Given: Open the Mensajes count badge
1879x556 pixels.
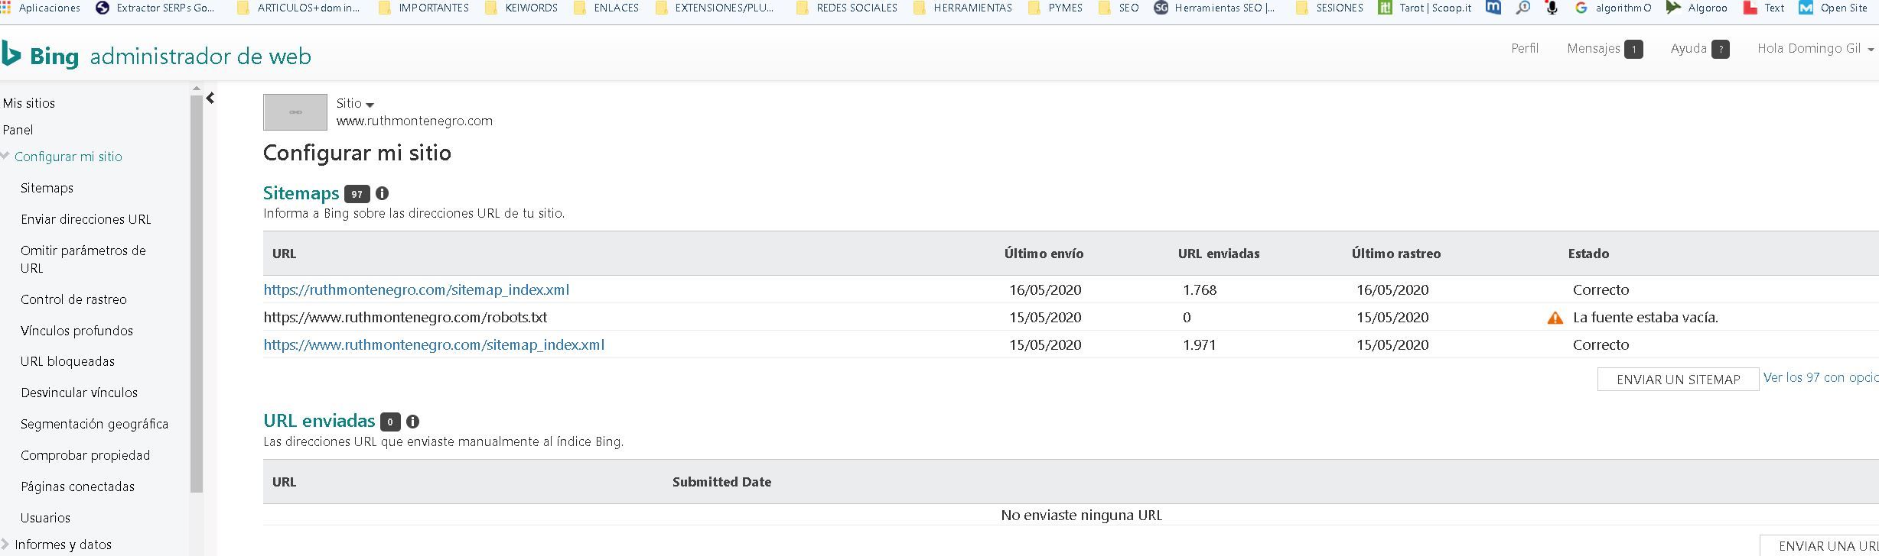Looking at the screenshot, I should (1633, 50).
